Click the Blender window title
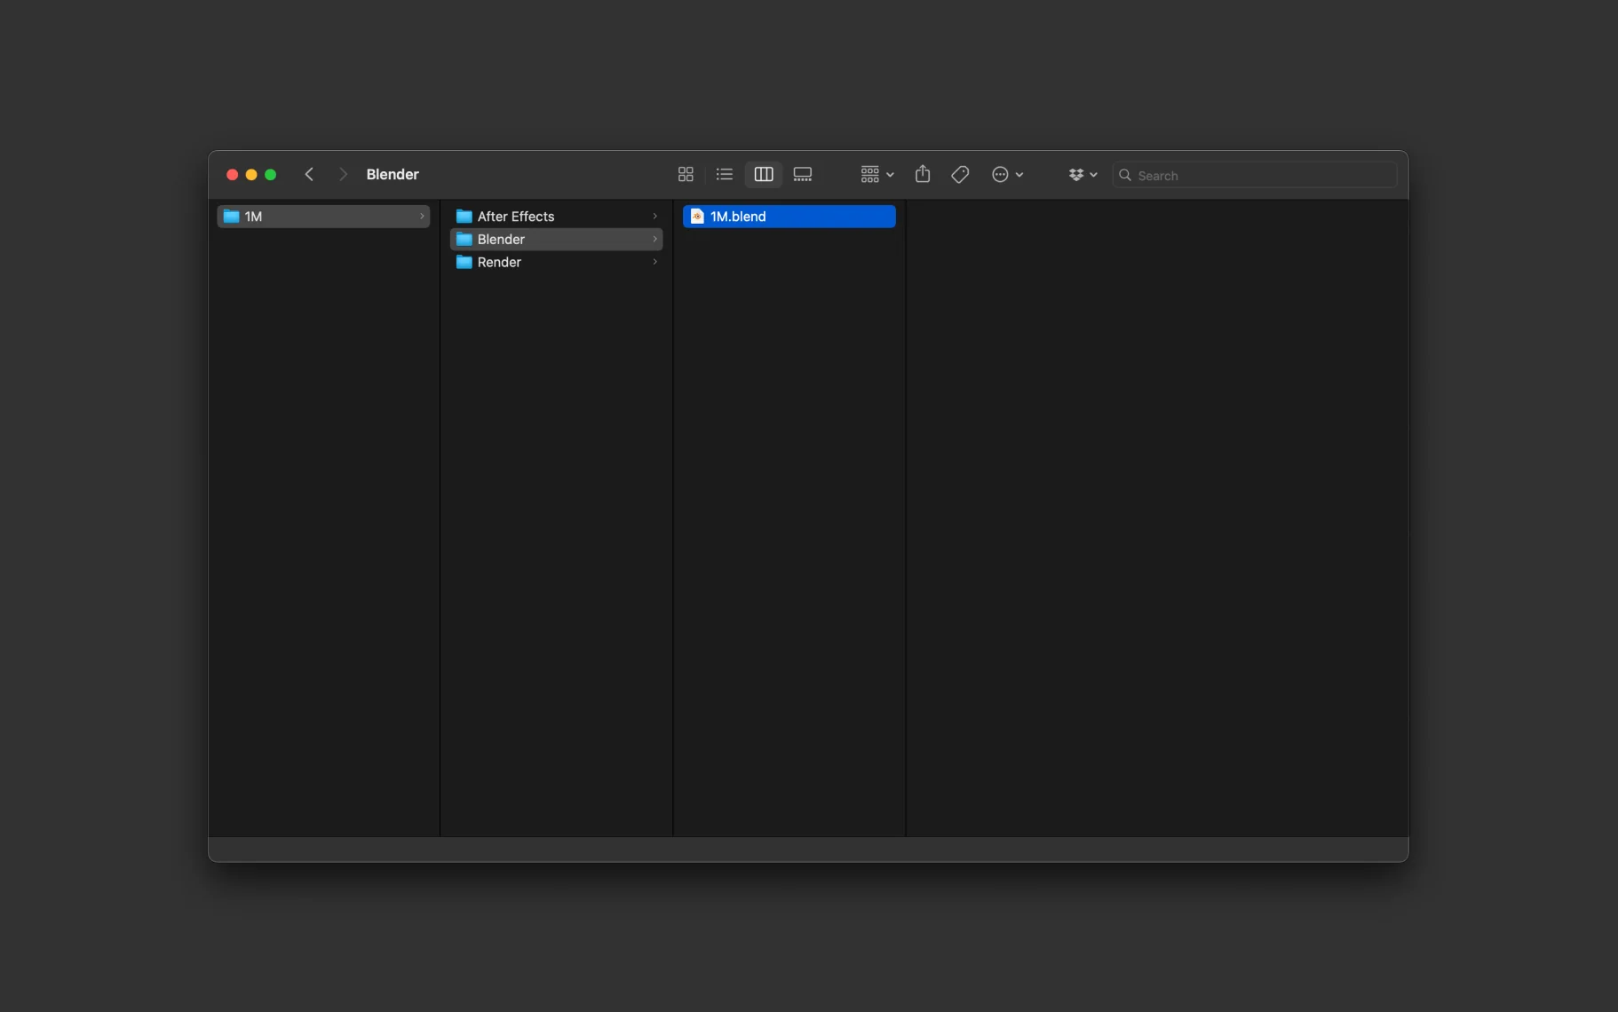This screenshot has height=1012, width=1618. 393,174
